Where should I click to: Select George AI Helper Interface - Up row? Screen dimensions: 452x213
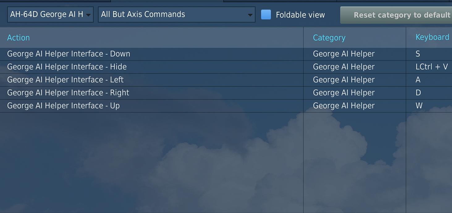coord(226,106)
